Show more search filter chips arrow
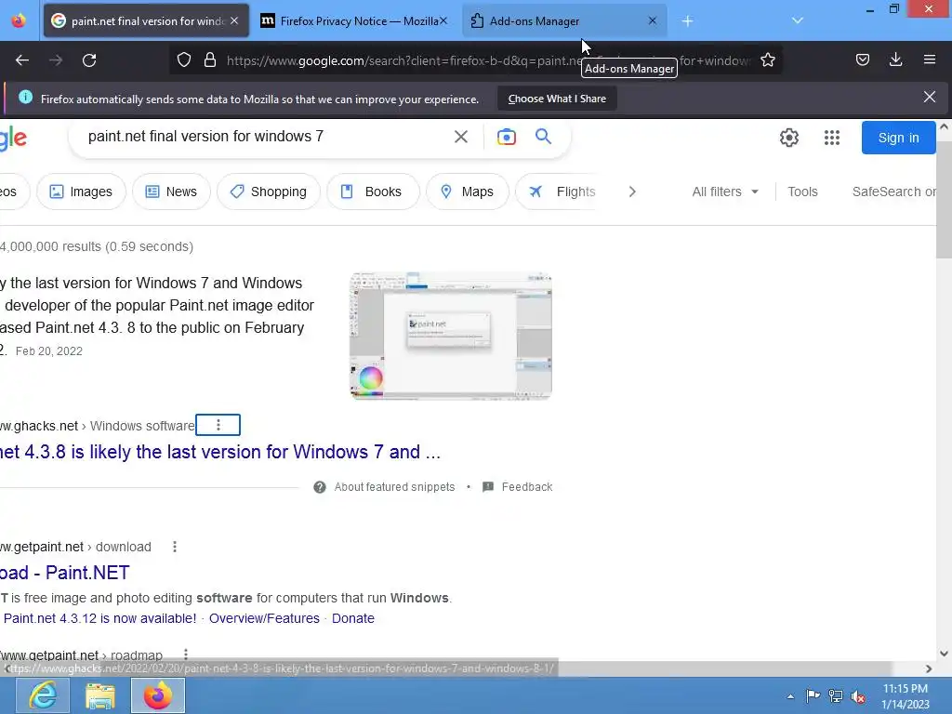Viewport: 952px width, 714px height. point(632,192)
